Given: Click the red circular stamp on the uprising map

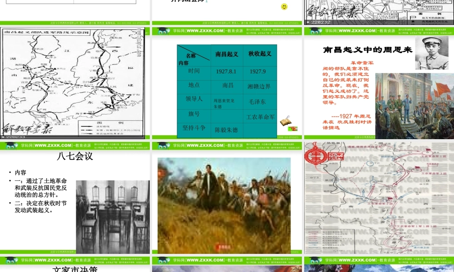Looking at the screenshot, I should coord(316,156).
